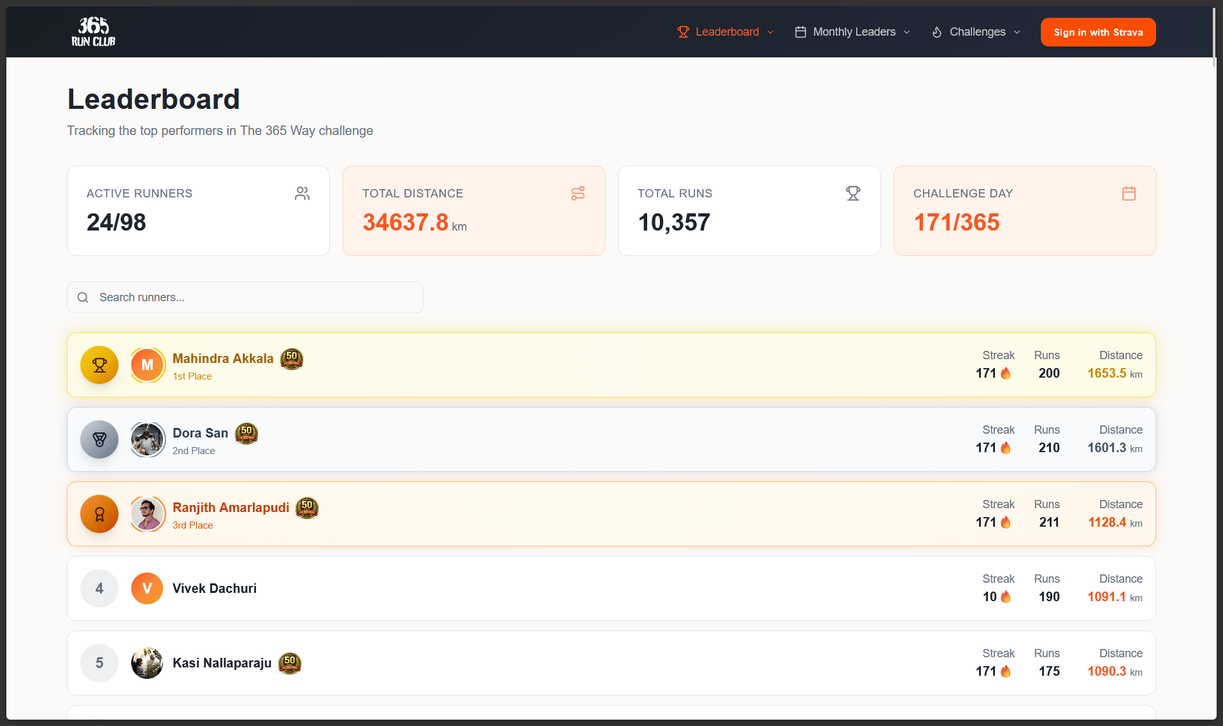Click the flame icon beside Challenges nav
Viewport: 1223px width, 726px height.
937,32
